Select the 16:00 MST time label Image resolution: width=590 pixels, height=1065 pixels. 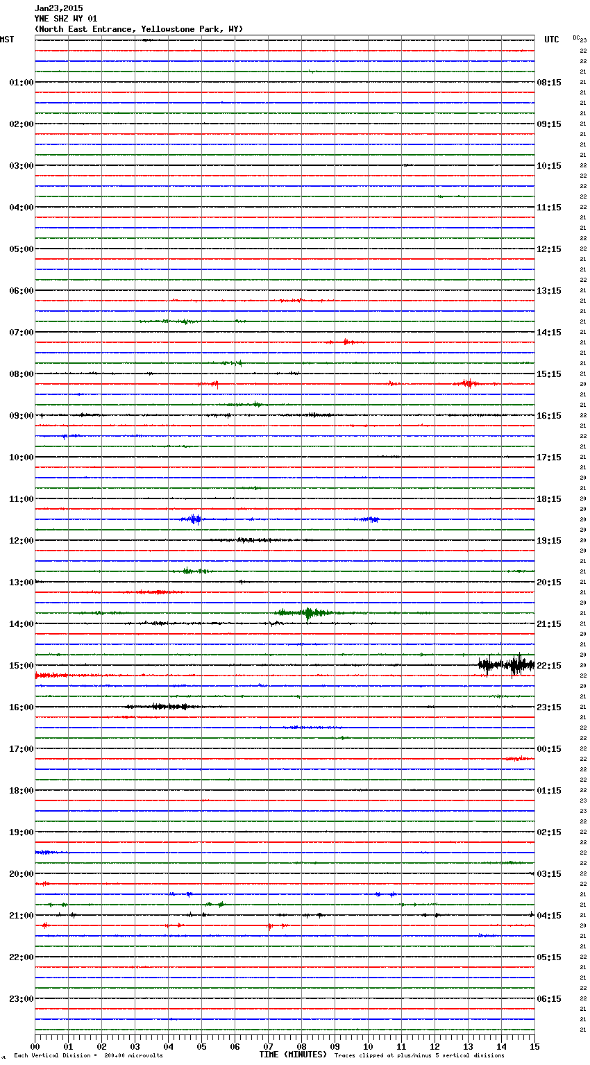[x=22, y=707]
